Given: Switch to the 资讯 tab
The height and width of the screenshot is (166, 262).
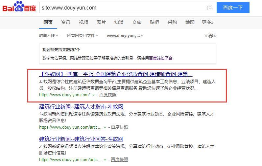Looking at the screenshot, I should [66, 22].
